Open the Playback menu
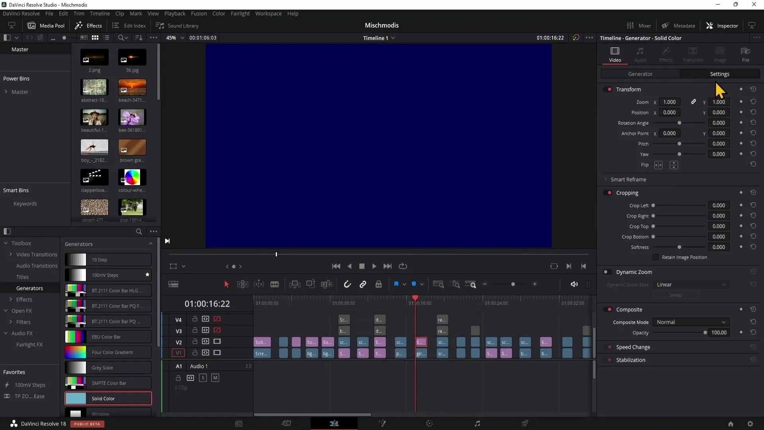Image resolution: width=764 pixels, height=430 pixels. click(175, 13)
